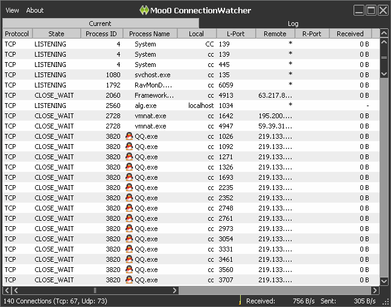Screen dimensions: 391x307
Task: Open the View menu
Action: click(12, 10)
